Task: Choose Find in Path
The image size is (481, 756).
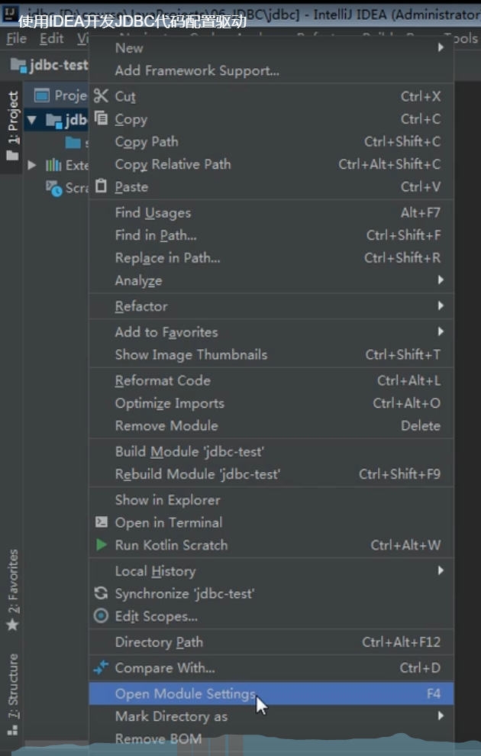Action: coord(271,234)
